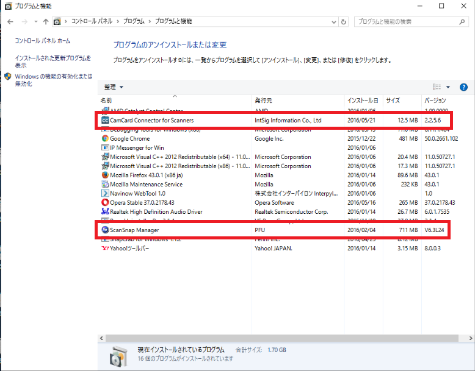Go up one folder level
The width and height of the screenshot is (475, 371).
(46, 22)
